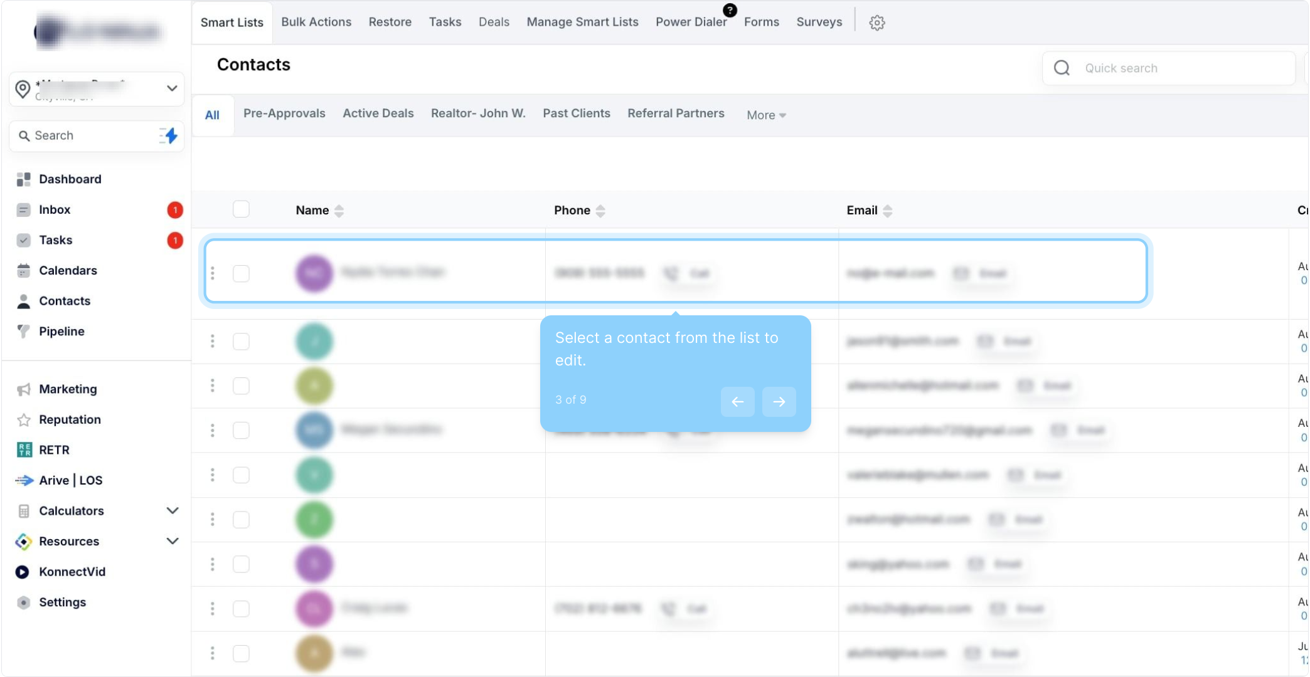Click the settings gear icon in top navigation
The image size is (1310, 677).
pyautogui.click(x=876, y=23)
